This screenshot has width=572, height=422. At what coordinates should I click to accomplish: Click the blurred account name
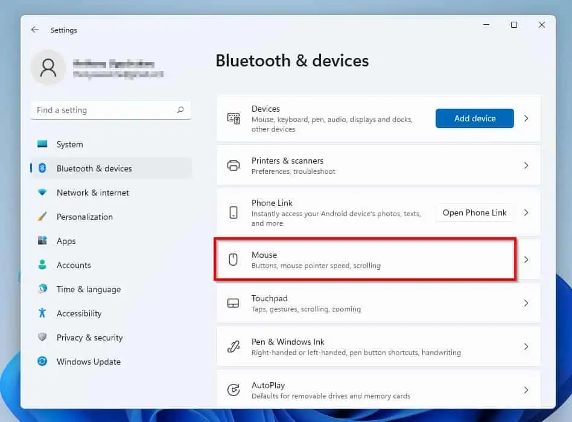[x=113, y=64]
